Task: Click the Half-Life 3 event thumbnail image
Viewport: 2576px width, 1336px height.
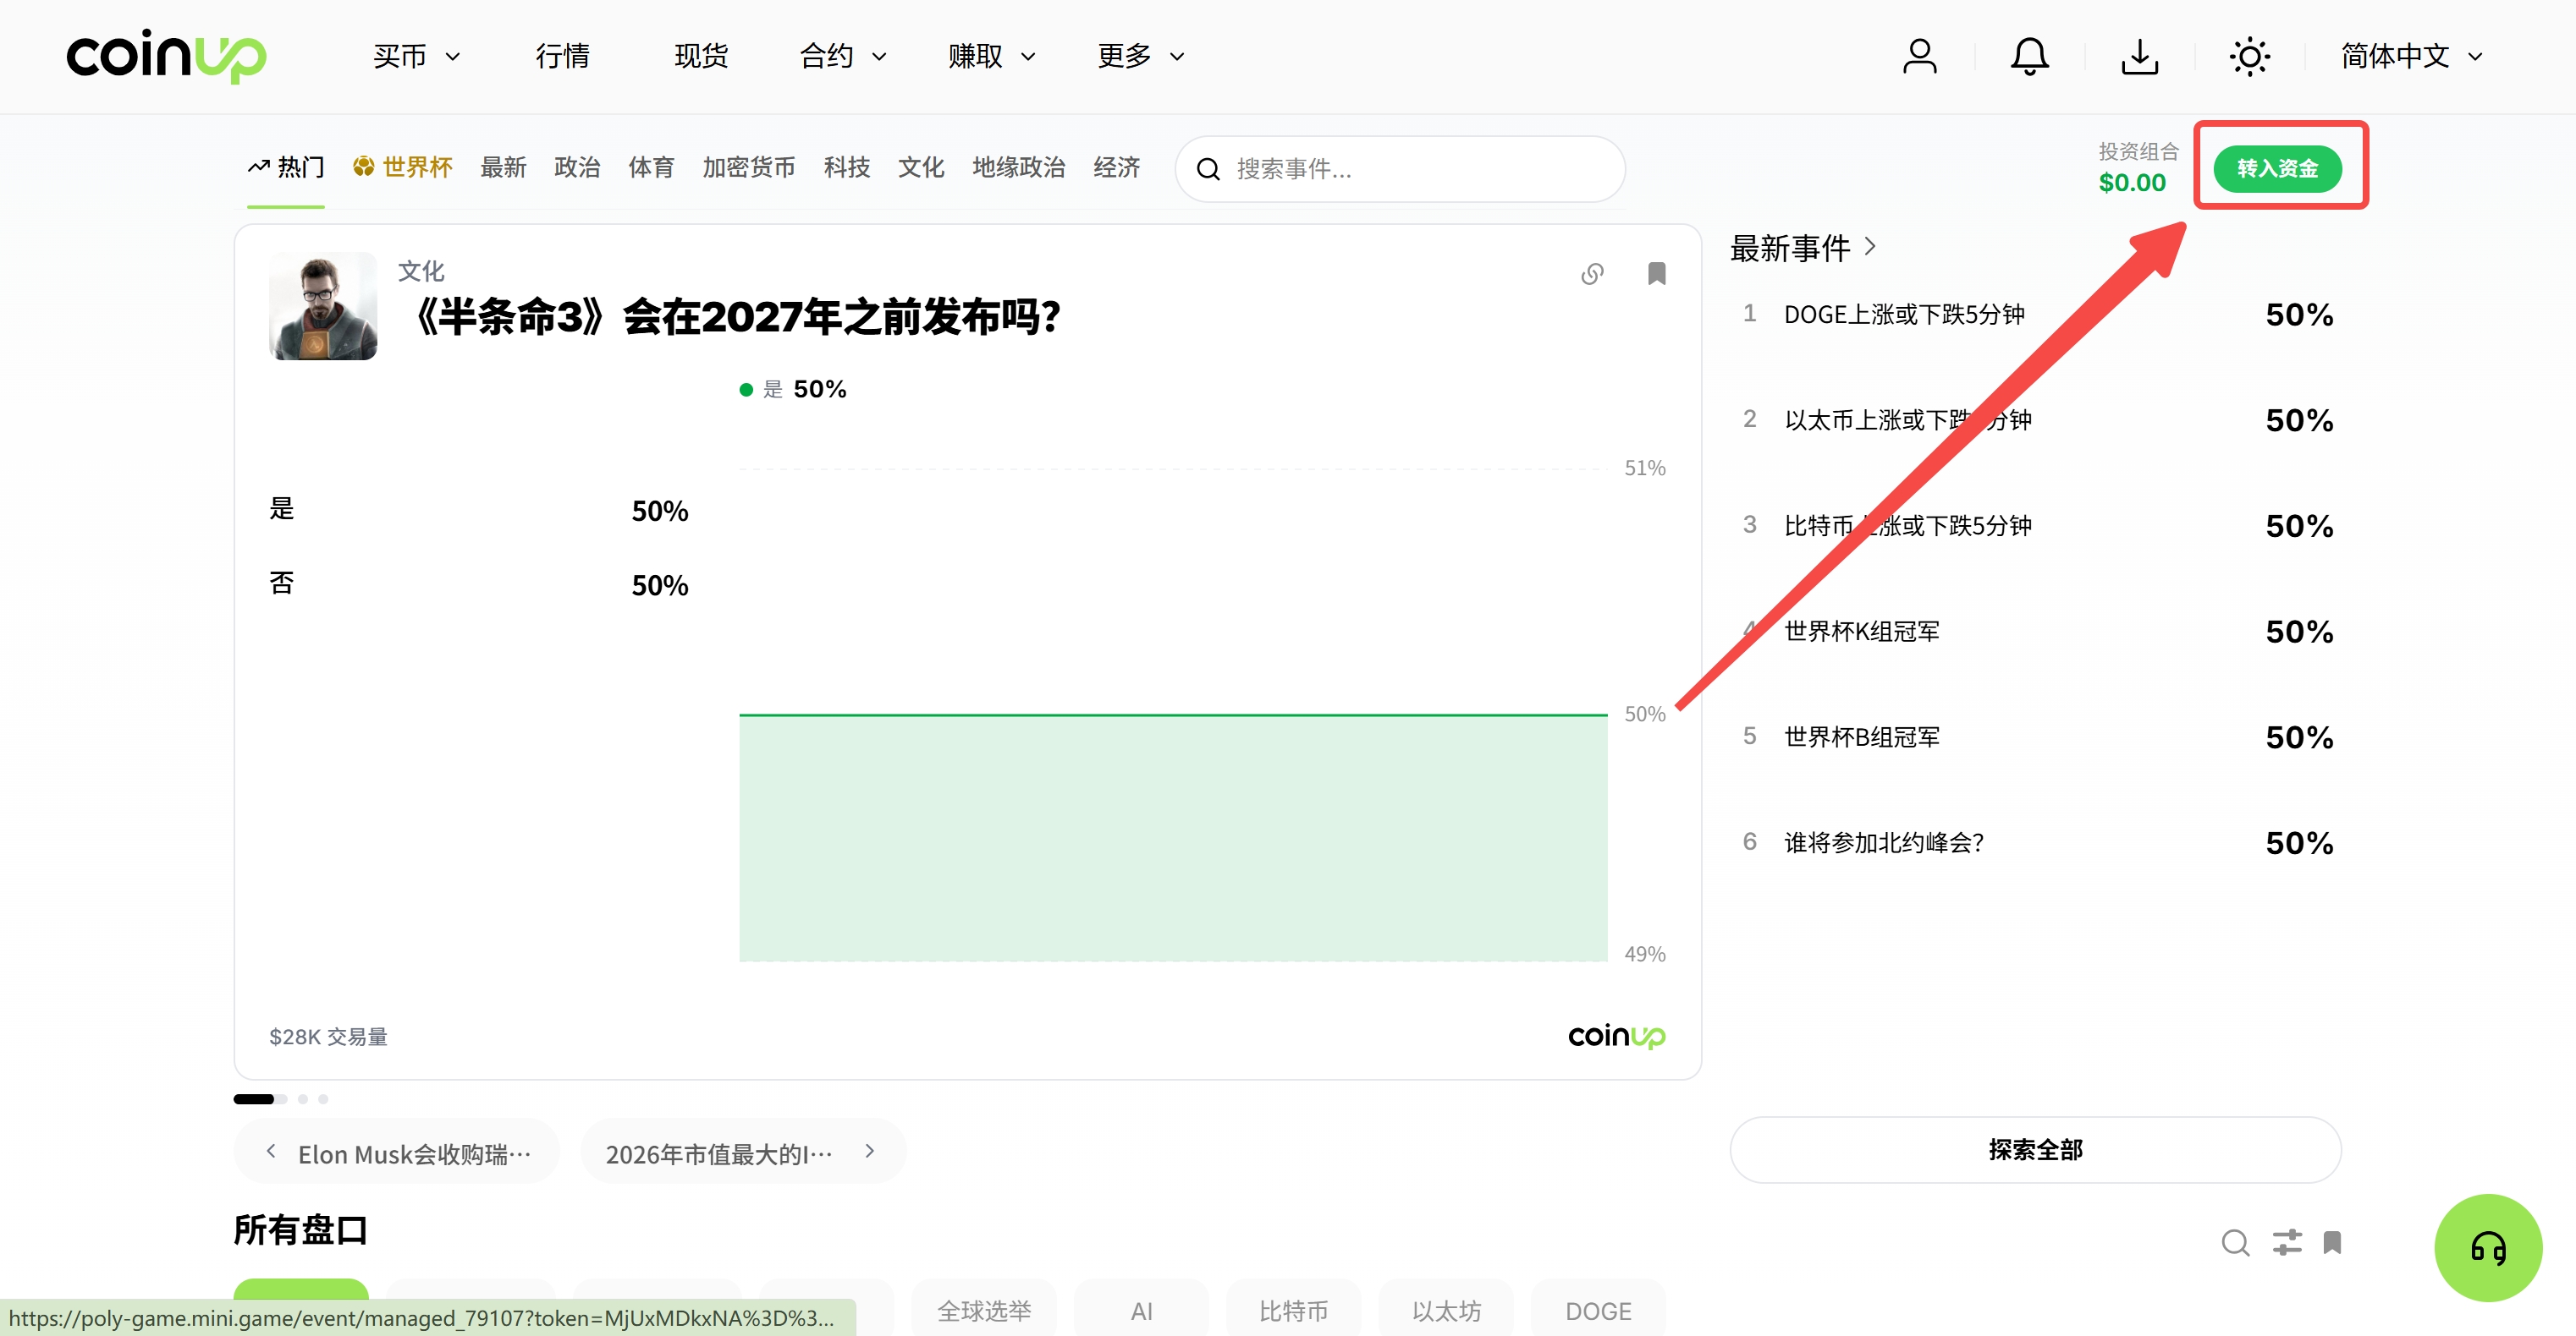Action: coord(323,306)
